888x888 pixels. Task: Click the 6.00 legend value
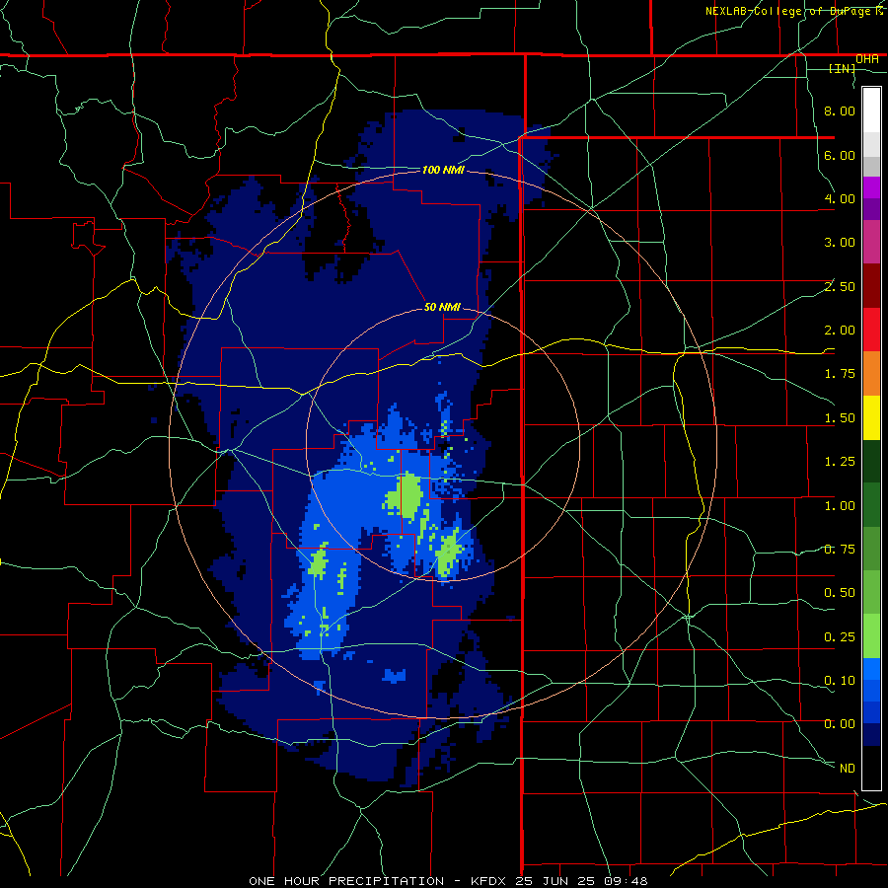pos(840,155)
